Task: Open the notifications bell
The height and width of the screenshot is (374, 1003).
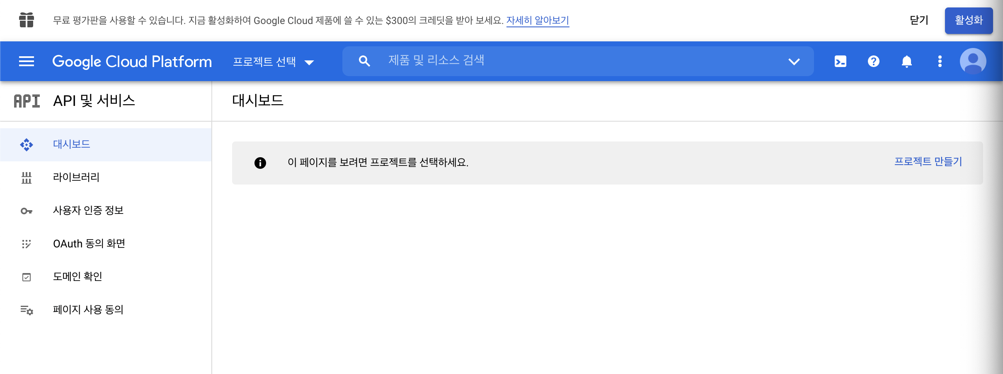Action: [x=906, y=62]
